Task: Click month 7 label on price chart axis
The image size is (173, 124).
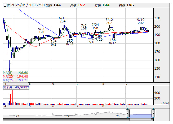Action: pyautogui.click(x=78, y=84)
